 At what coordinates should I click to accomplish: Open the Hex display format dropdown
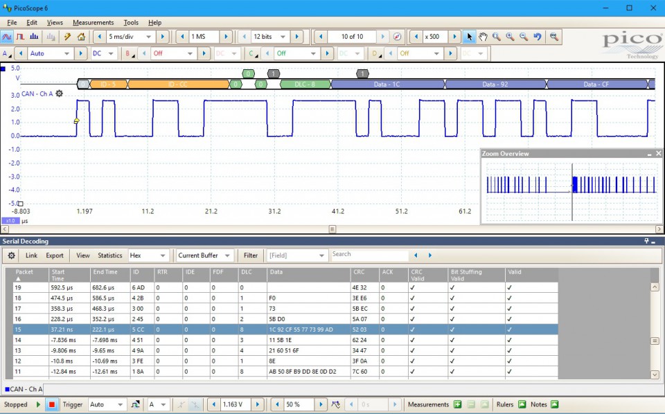(x=162, y=255)
